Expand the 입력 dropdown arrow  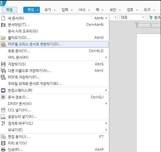click(x=72, y=10)
